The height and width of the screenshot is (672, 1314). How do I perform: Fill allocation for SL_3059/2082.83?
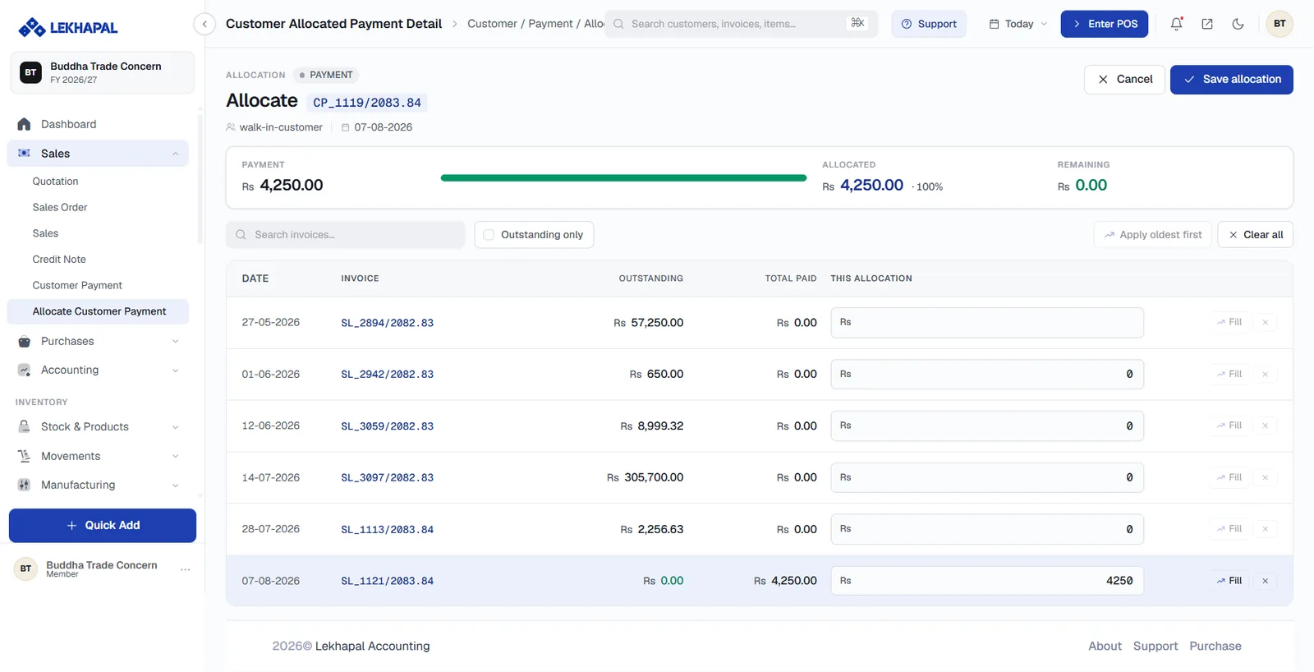(1229, 426)
